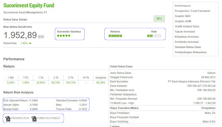Click the 3 Th return 60,74%

click(x=55, y=83)
